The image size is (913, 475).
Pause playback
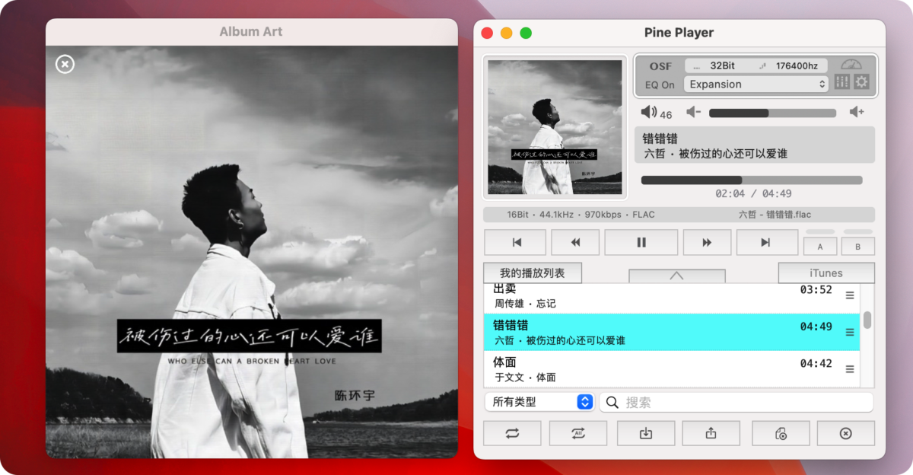[x=641, y=242]
